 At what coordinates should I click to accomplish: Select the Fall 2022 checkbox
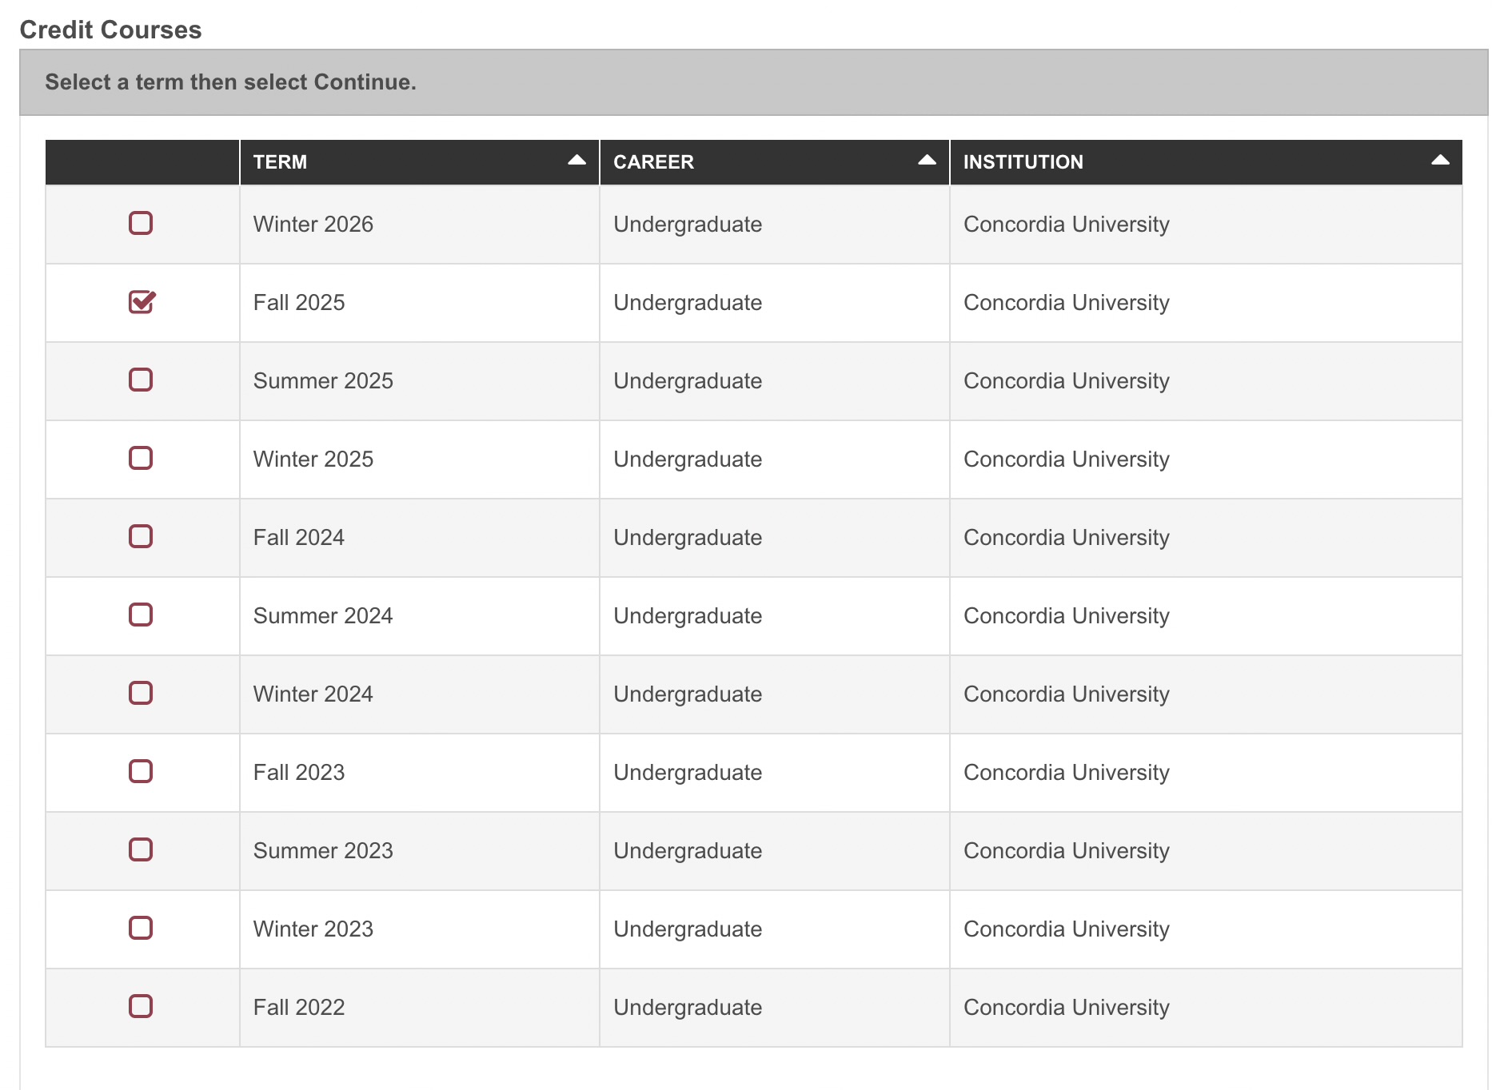click(x=141, y=1006)
